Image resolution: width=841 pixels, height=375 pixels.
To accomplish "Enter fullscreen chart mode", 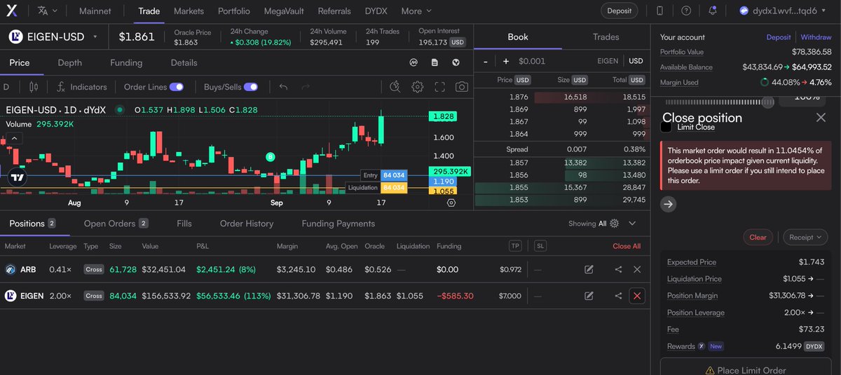I will coord(440,87).
